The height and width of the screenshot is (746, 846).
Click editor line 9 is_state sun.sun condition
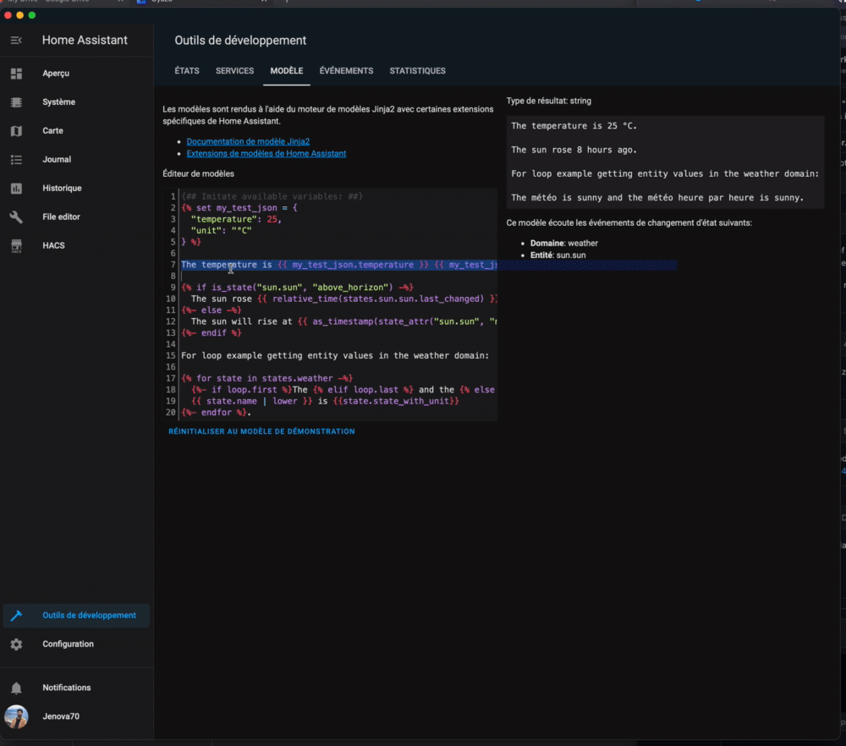(x=297, y=288)
